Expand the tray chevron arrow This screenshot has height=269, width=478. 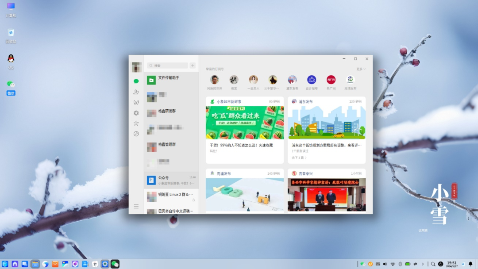[x=423, y=264]
